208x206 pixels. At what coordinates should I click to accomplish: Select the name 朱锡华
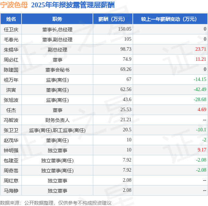(11, 50)
